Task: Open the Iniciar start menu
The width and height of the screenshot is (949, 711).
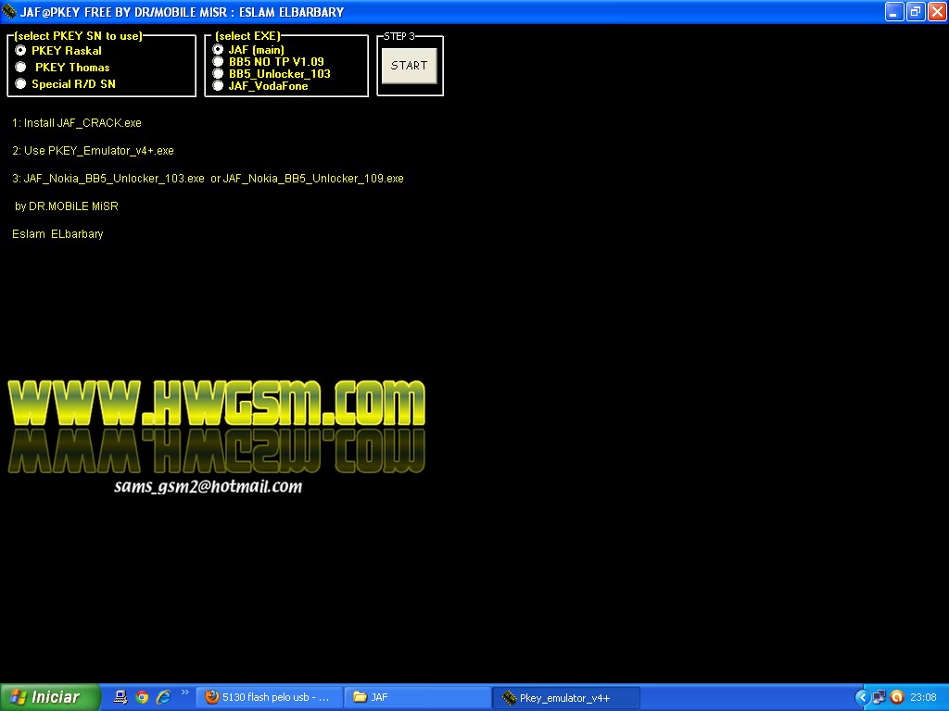Action: [50, 697]
